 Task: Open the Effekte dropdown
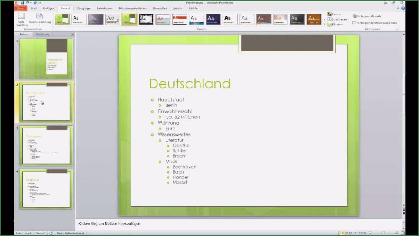335,24
